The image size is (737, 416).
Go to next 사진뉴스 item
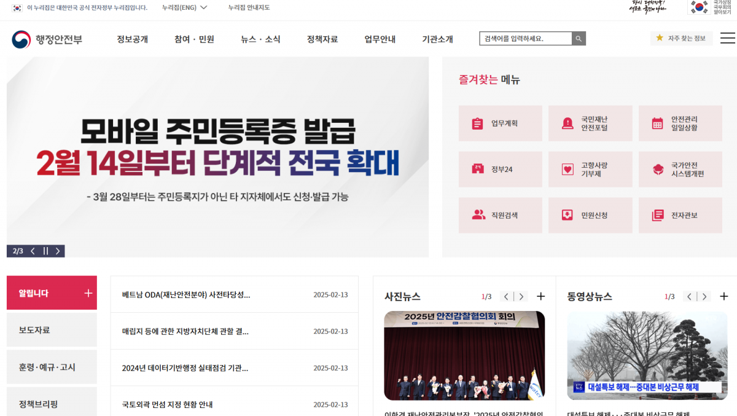pyautogui.click(x=521, y=296)
